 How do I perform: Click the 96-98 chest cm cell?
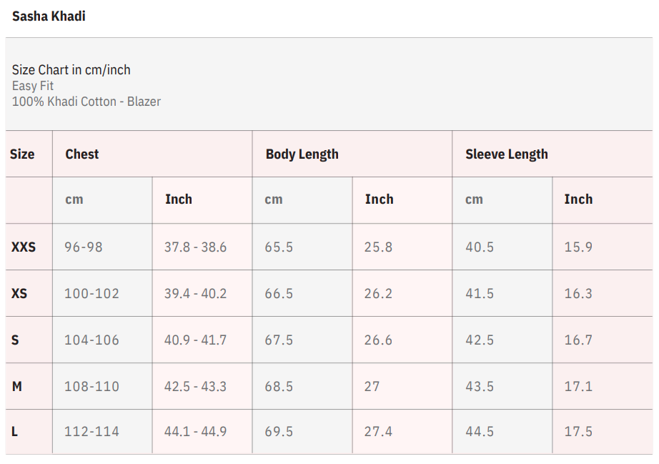tap(84, 247)
